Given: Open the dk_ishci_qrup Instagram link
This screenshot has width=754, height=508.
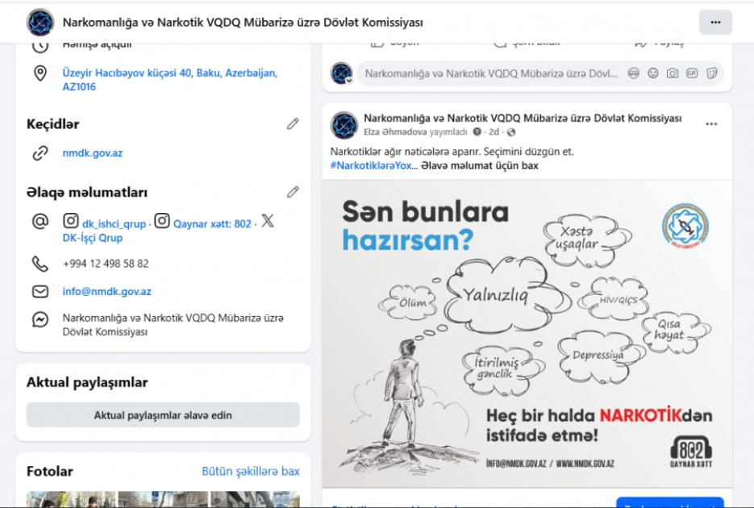Looking at the screenshot, I should pos(114,223).
